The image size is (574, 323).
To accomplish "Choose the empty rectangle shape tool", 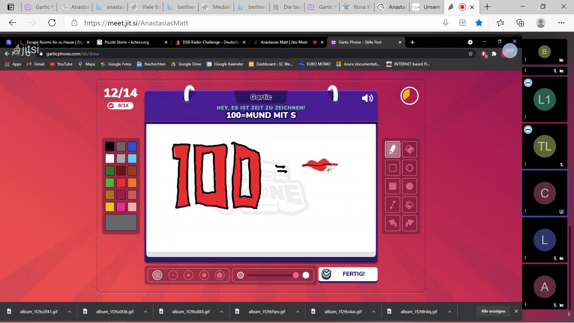I will tap(393, 168).
